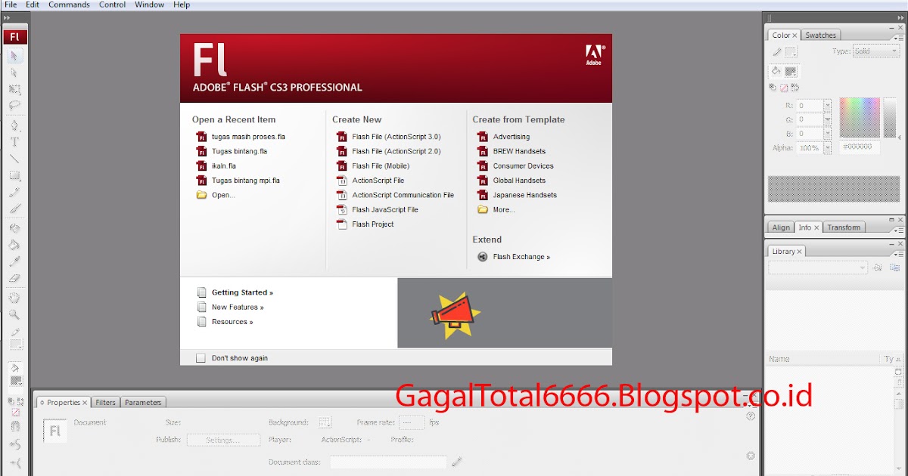Open the Control menu
908x476 pixels.
click(x=113, y=5)
